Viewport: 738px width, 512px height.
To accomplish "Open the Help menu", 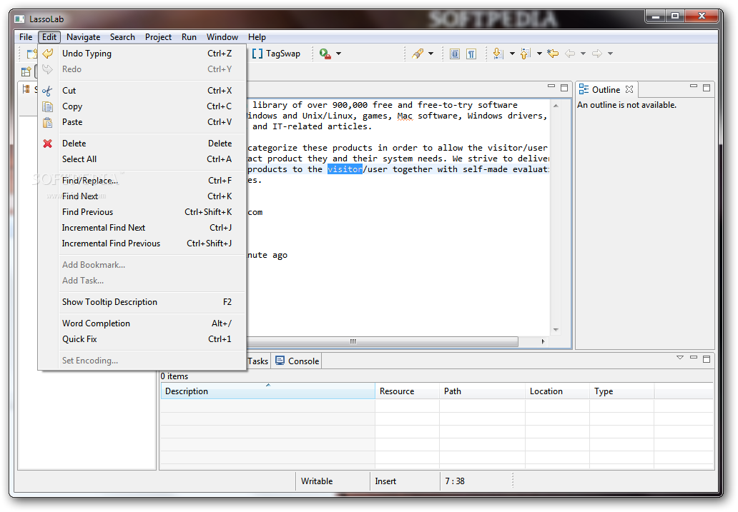I will (257, 37).
